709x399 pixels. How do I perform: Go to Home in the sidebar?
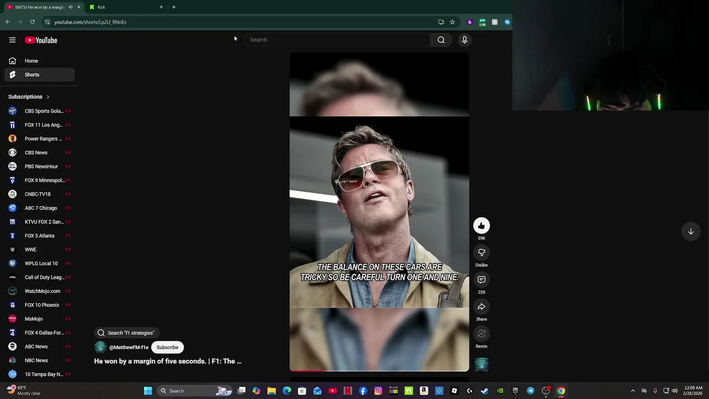[x=39, y=61]
